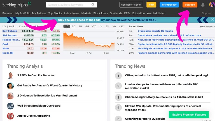Select the US markets tab
The width and height of the screenshot is (215, 122).
click(4, 26)
